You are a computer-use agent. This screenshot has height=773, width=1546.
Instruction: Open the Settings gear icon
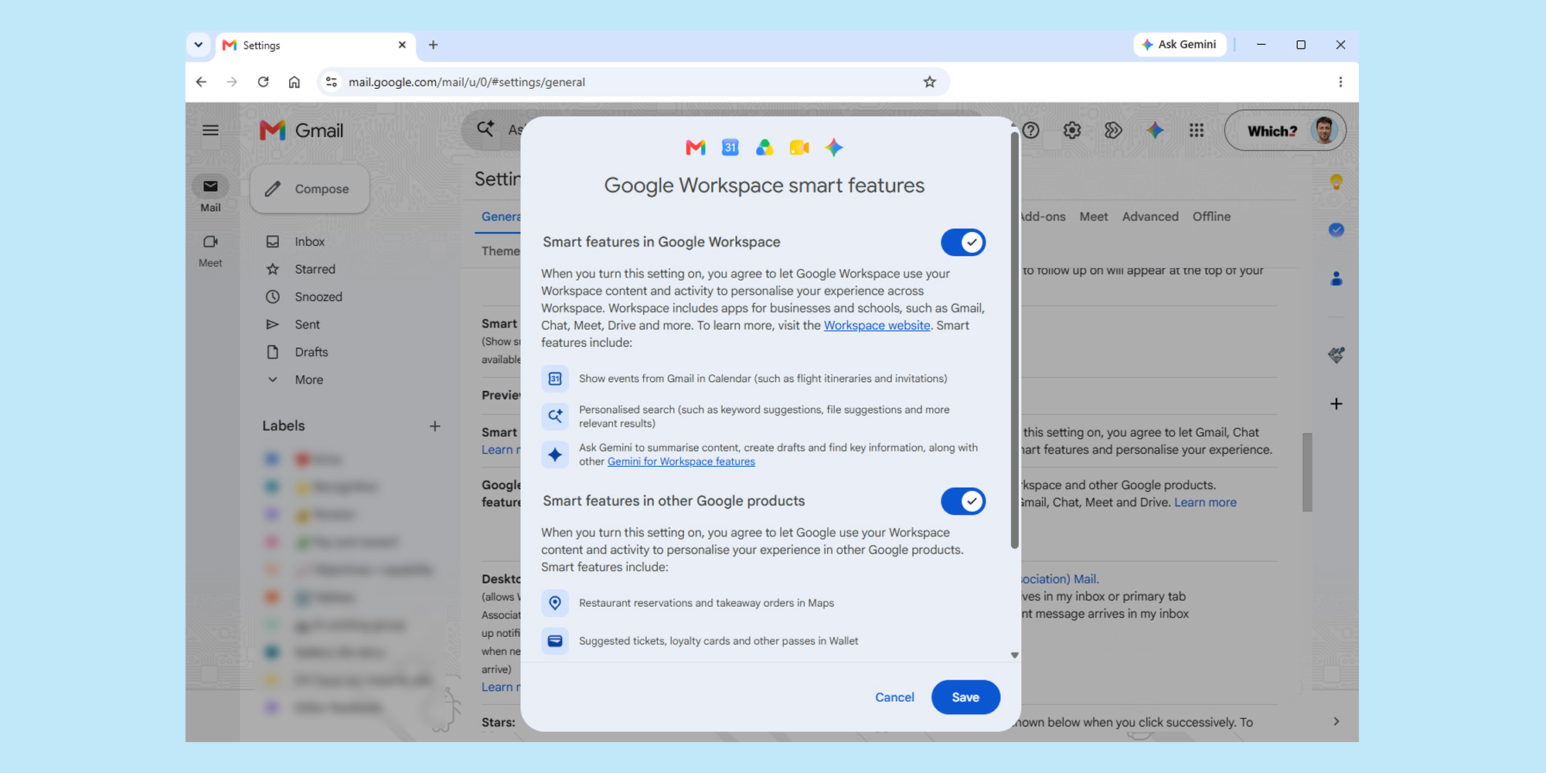1072,131
